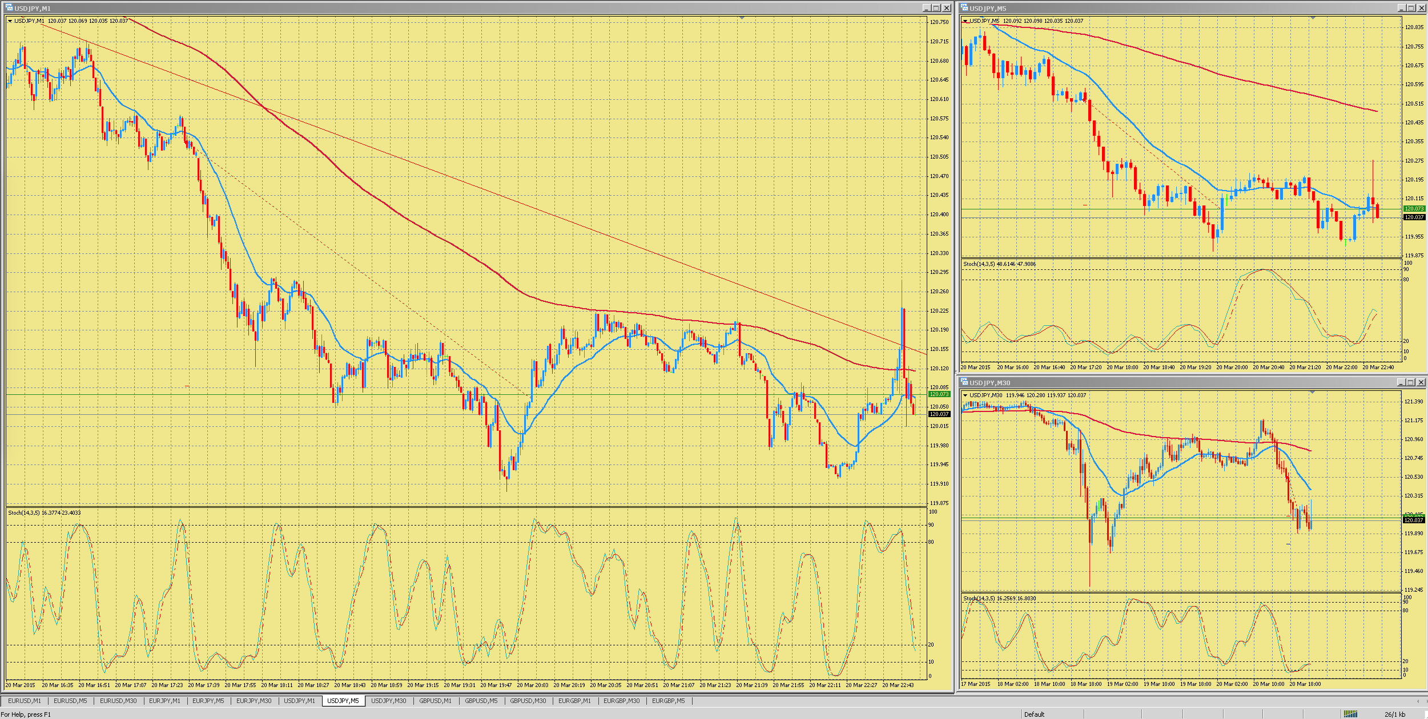Expand the arrow beside USDJPY,M1 chart label
1428x719 pixels.
10,21
